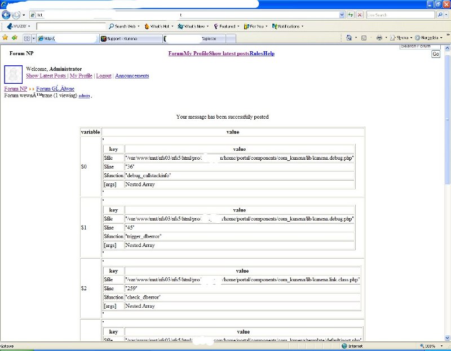
Task: Click the Print icon in command bar
Action: [379, 38]
